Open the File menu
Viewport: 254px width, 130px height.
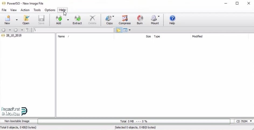pos(4,10)
